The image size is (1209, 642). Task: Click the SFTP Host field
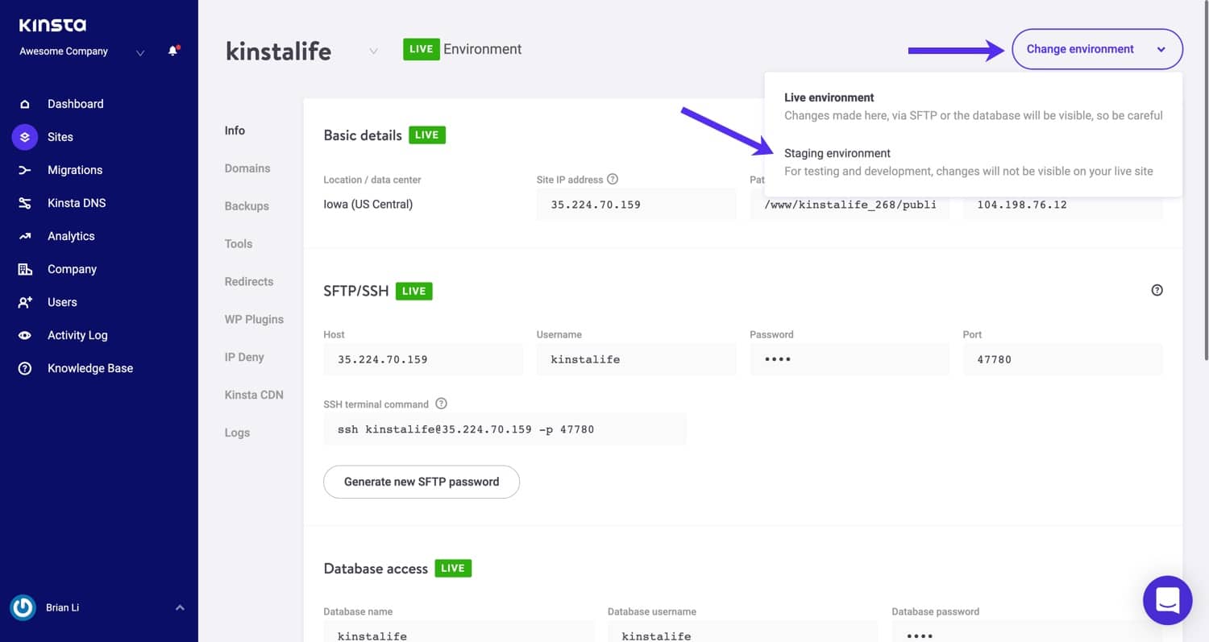pyautogui.click(x=423, y=359)
